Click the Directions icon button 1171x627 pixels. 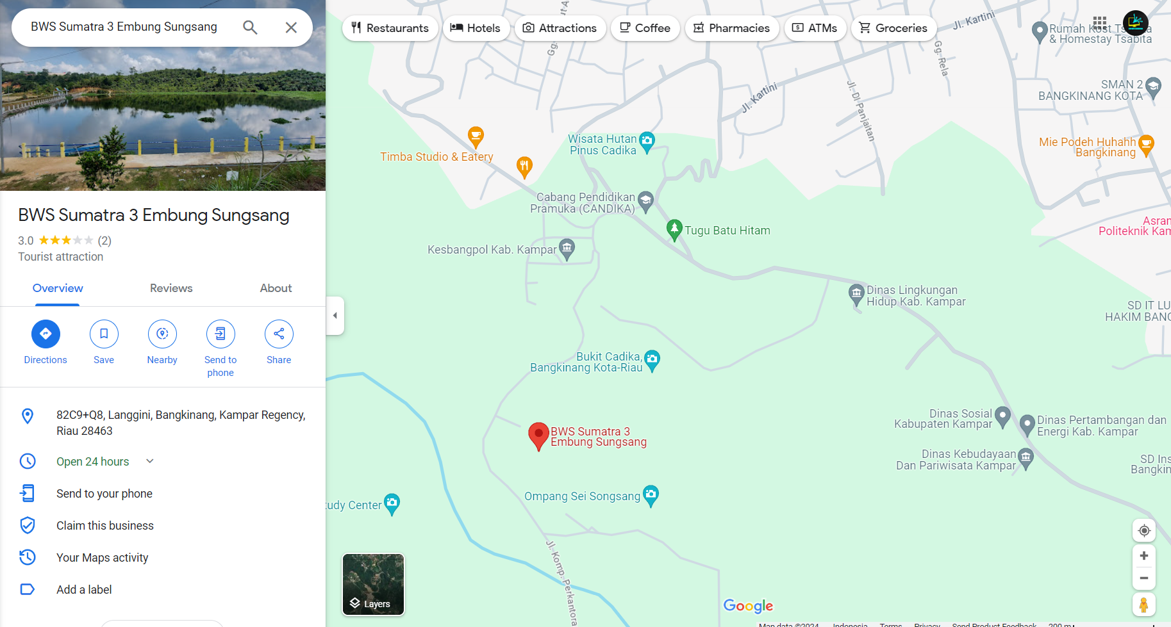coord(46,334)
